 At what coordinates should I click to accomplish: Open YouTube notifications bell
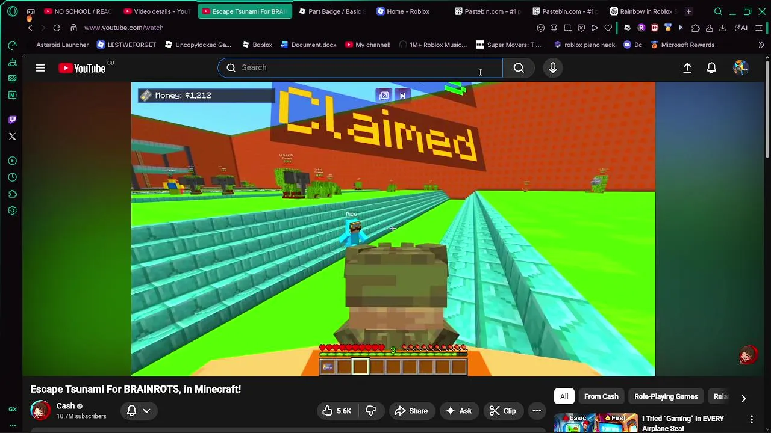click(711, 68)
